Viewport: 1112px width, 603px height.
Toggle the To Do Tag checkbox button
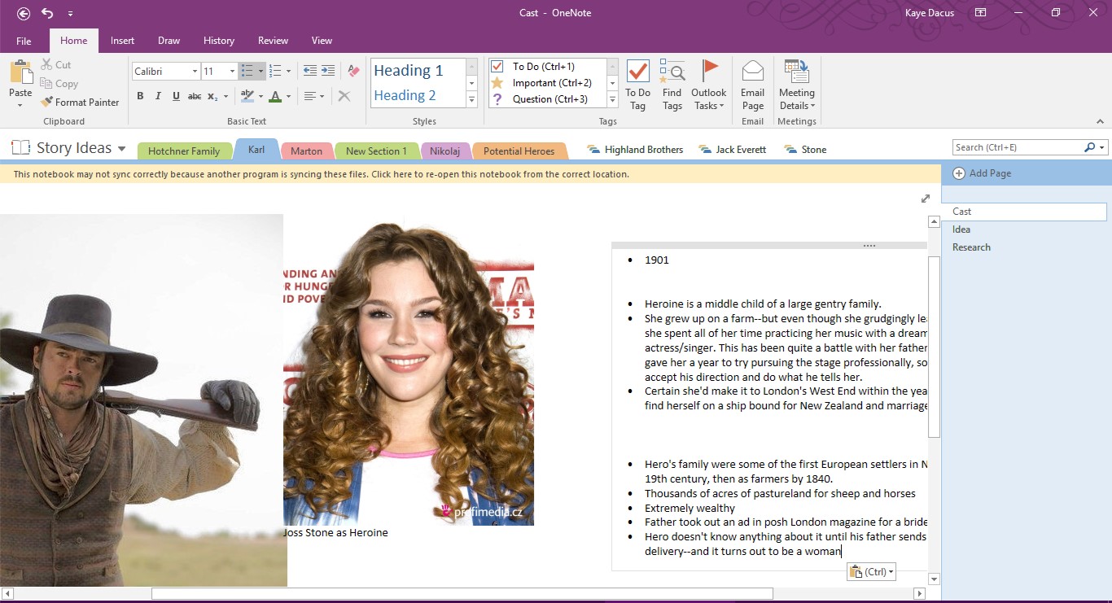(x=637, y=85)
